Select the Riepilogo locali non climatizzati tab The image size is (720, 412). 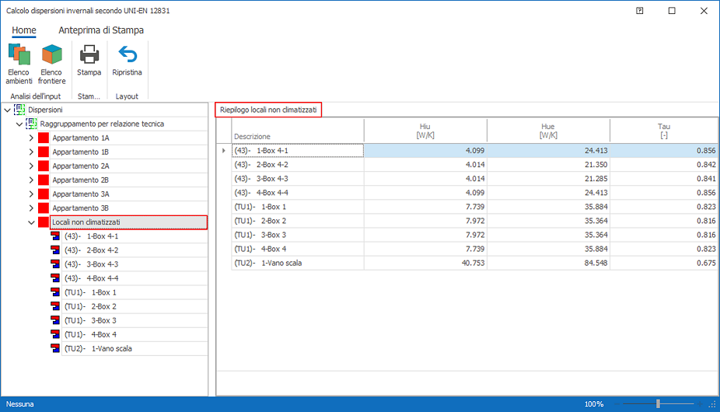coord(268,110)
